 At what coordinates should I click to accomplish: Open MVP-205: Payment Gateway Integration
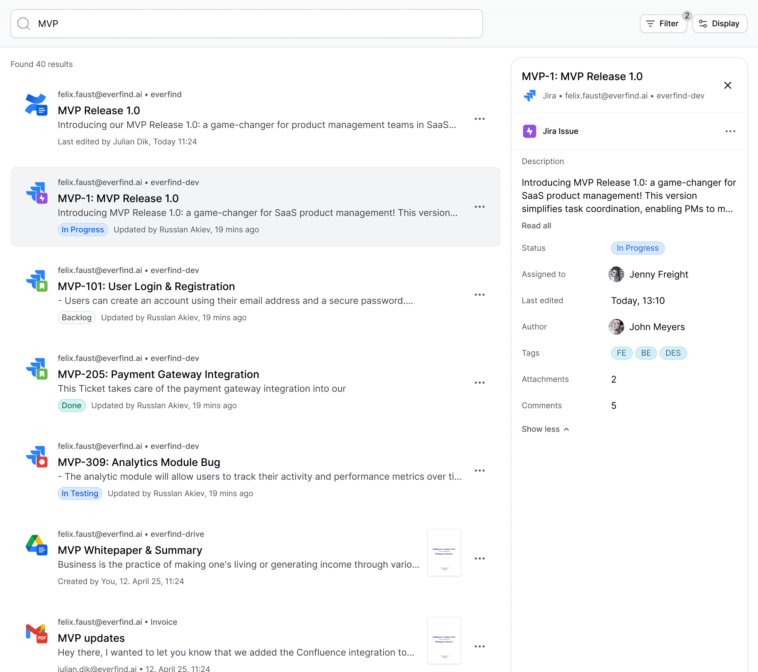coord(158,374)
